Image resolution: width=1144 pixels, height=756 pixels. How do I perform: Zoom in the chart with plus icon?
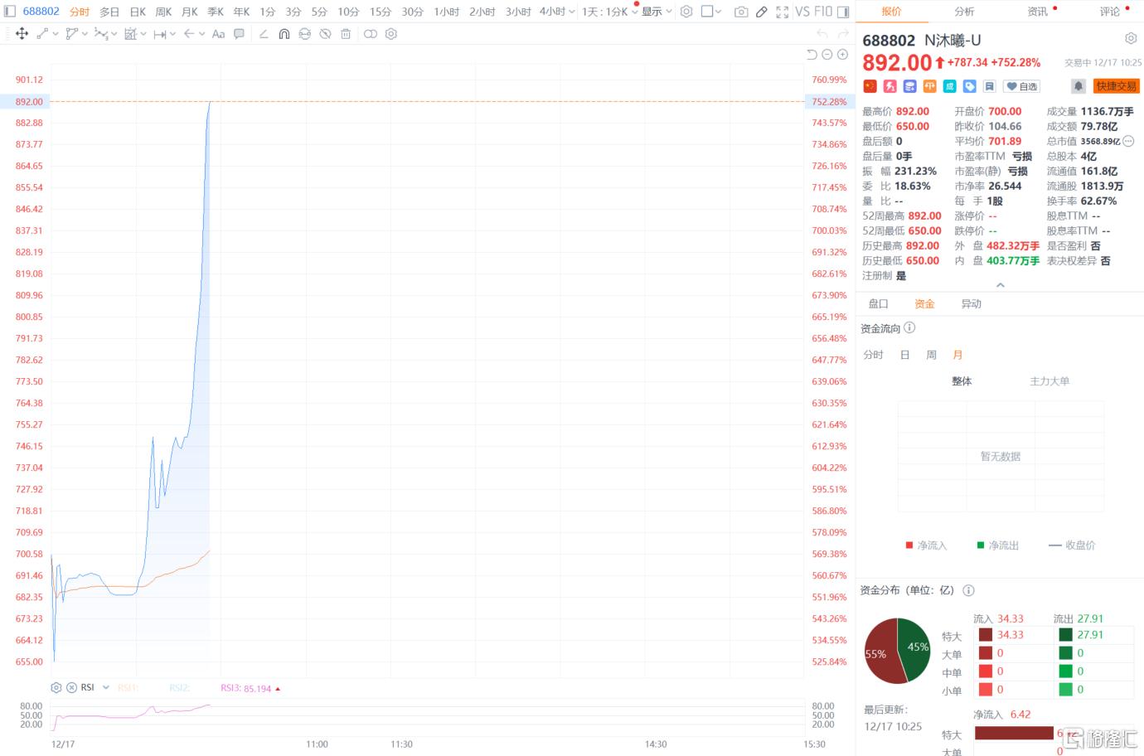click(x=842, y=55)
